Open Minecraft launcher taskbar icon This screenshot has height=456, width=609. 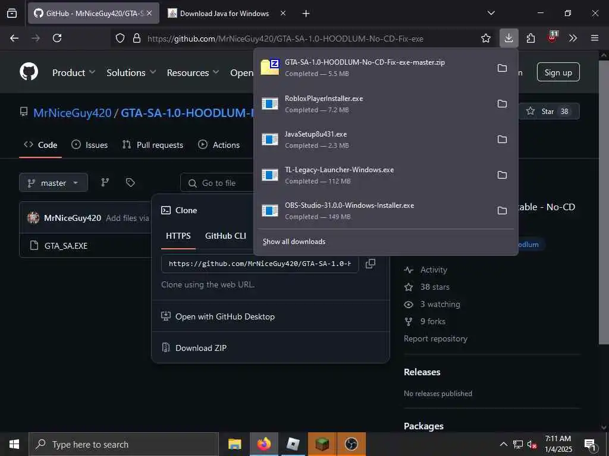(322, 444)
